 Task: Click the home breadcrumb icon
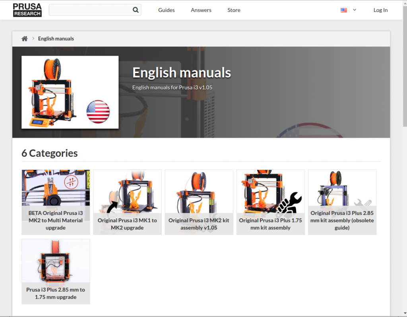(24, 39)
